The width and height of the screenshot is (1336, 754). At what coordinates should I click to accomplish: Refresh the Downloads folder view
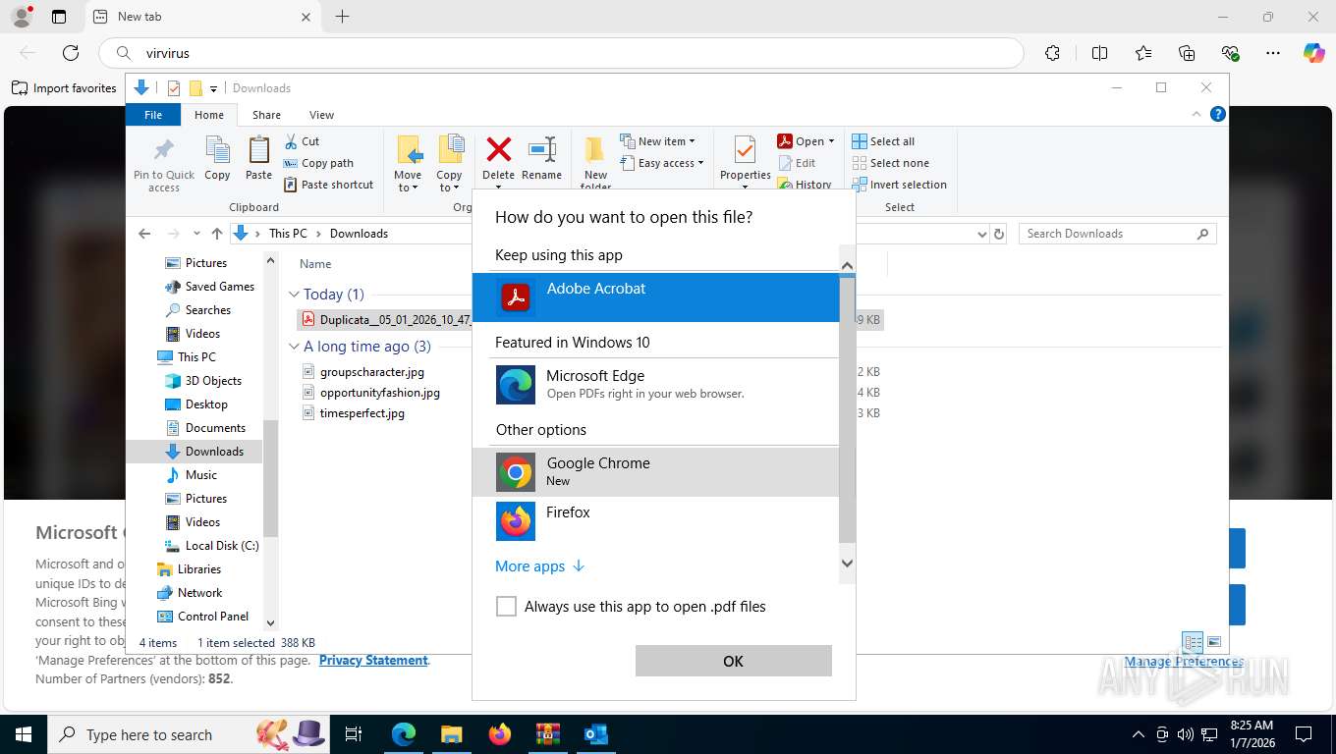pos(999,234)
